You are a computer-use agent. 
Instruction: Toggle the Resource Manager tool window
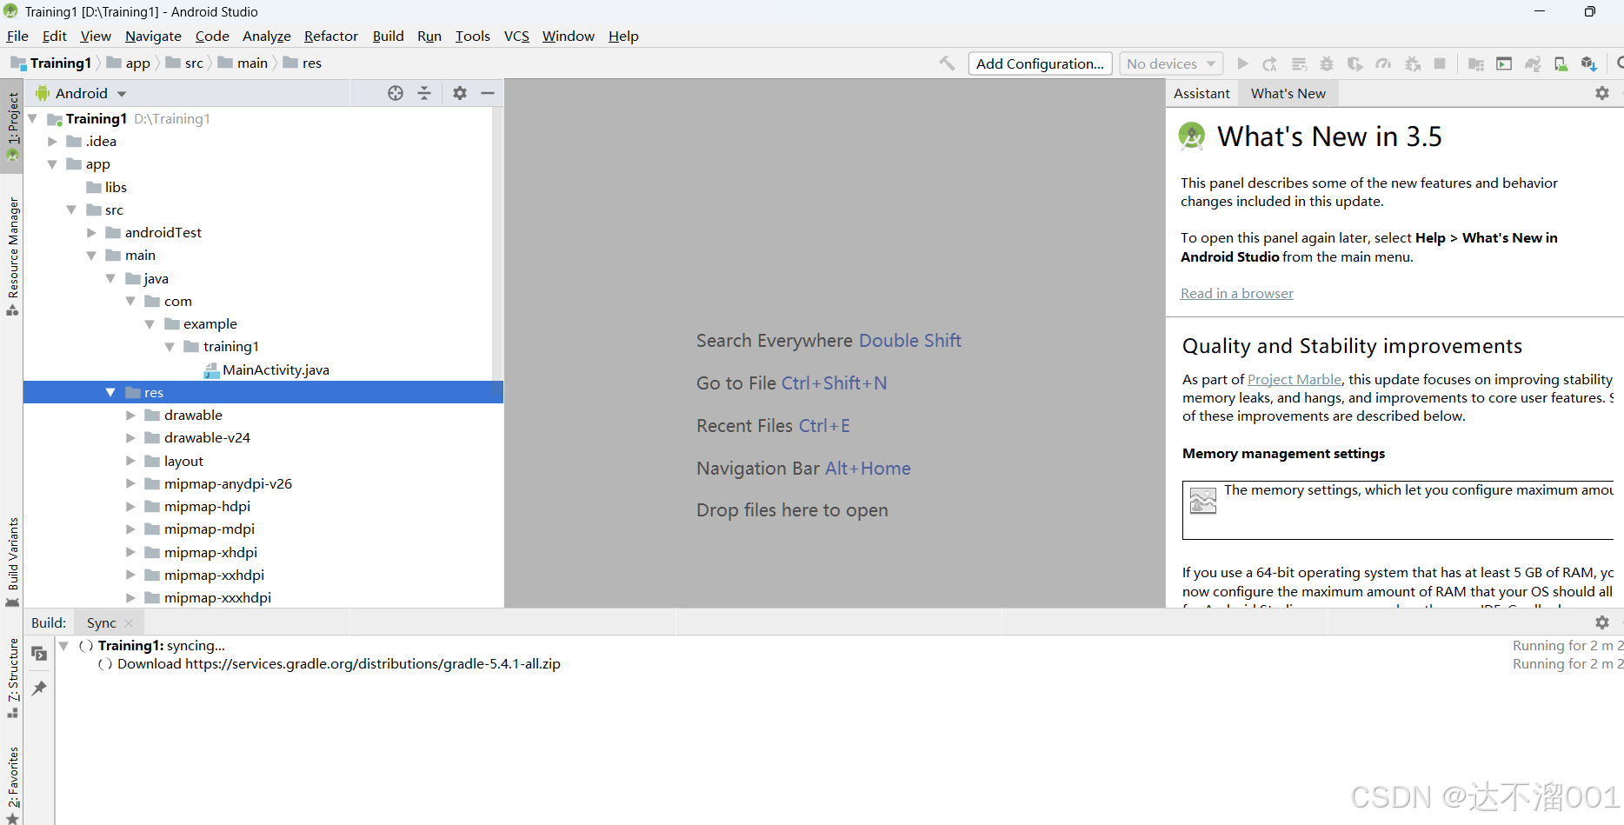12,256
